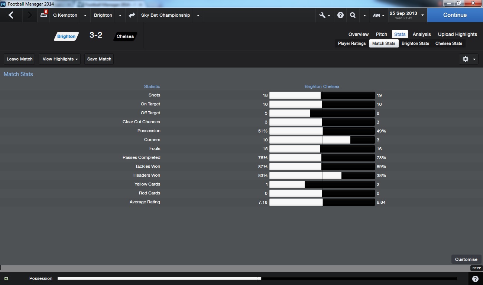Go forward with the right arrow
The width and height of the screenshot is (483, 285).
(x=30, y=15)
